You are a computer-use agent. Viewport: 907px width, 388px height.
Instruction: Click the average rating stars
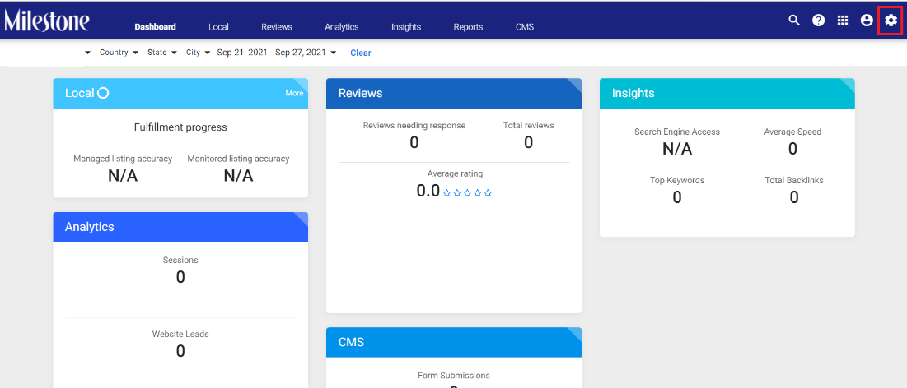click(467, 193)
